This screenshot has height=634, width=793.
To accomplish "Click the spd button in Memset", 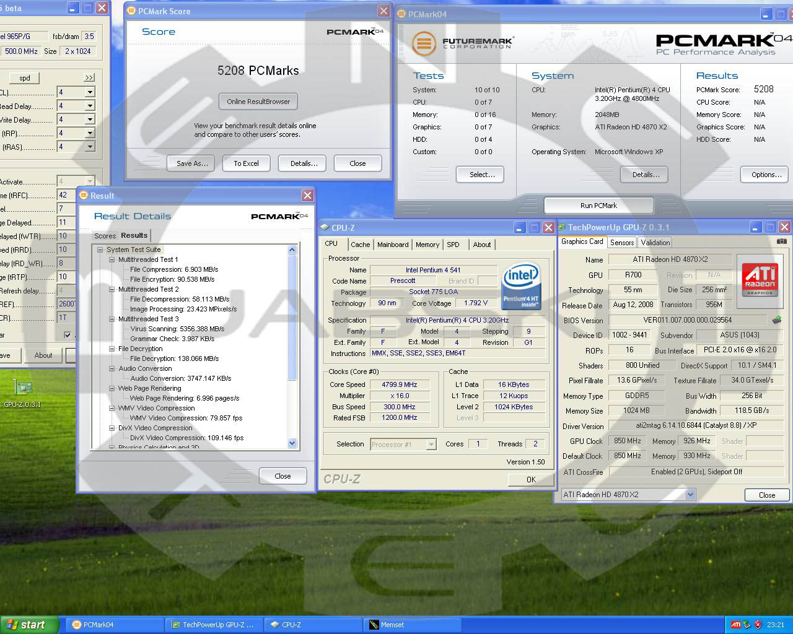I will (x=24, y=78).
